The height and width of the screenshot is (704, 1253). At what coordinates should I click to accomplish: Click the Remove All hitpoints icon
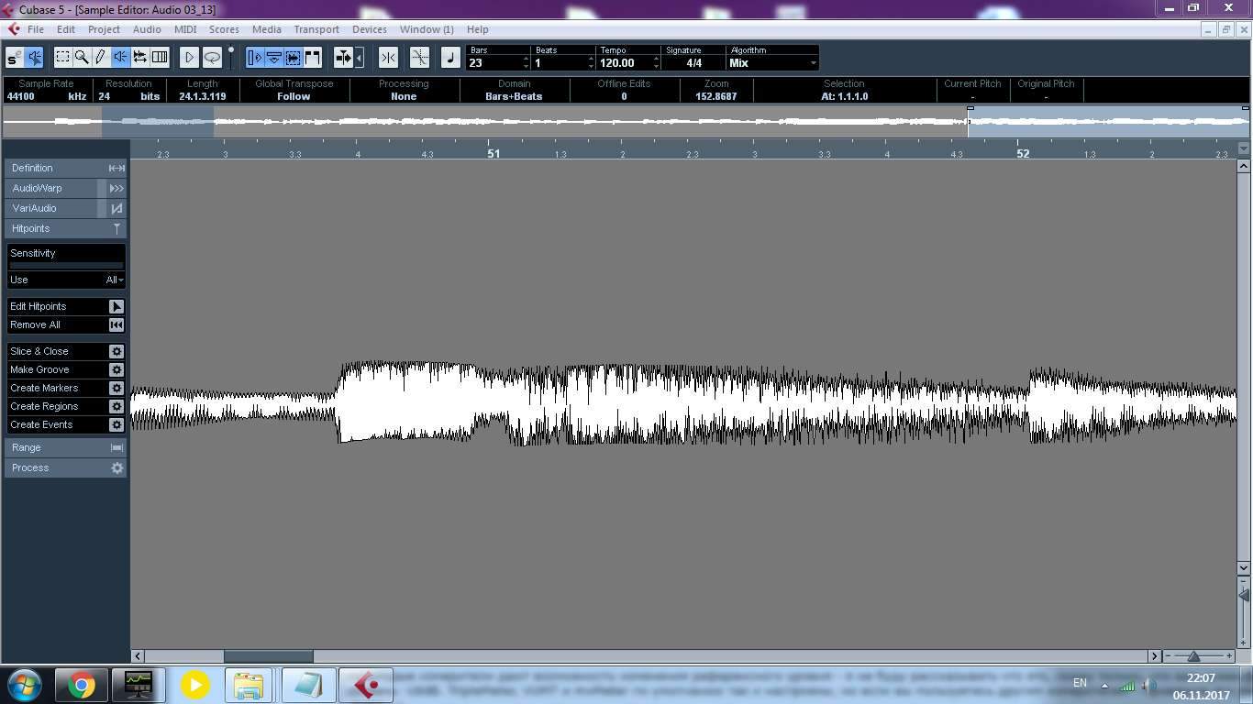[x=116, y=325]
